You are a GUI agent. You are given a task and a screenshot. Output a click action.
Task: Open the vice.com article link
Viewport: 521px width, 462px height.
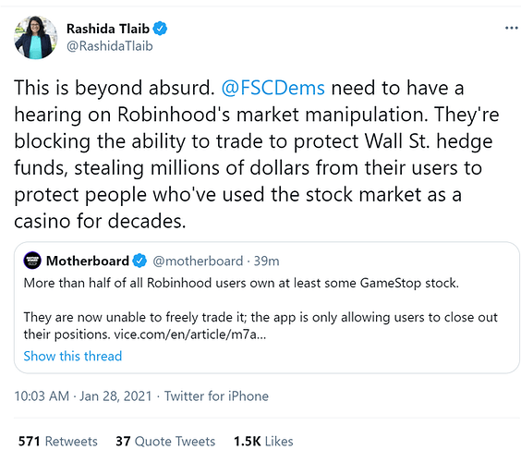click(190, 334)
